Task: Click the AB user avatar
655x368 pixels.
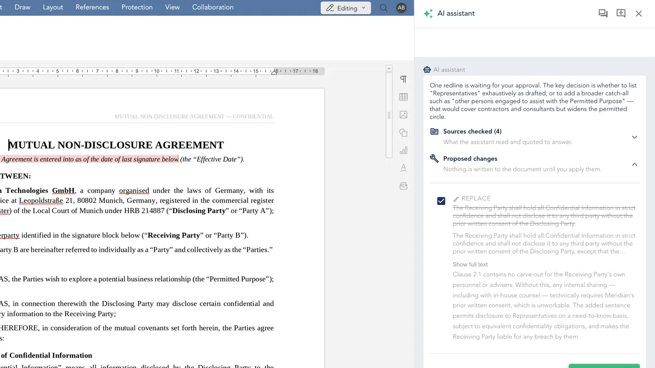Action: [x=401, y=8]
